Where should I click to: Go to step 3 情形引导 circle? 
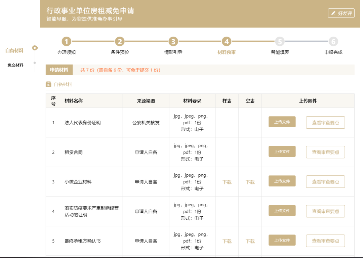point(173,42)
